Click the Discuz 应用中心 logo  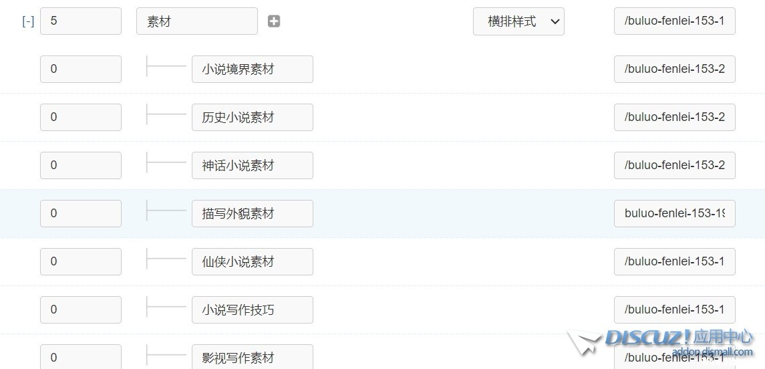[x=661, y=342]
